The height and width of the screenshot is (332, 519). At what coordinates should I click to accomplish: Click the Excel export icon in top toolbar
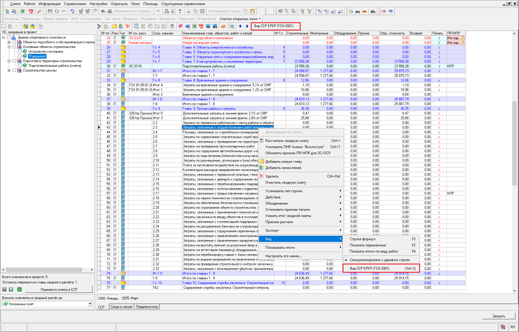pos(22,11)
